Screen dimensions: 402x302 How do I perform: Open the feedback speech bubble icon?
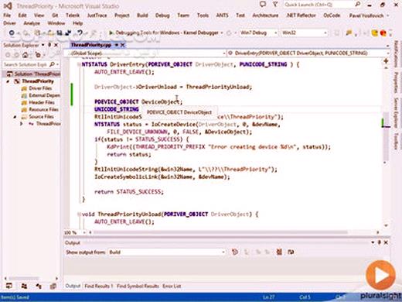click(263, 4)
